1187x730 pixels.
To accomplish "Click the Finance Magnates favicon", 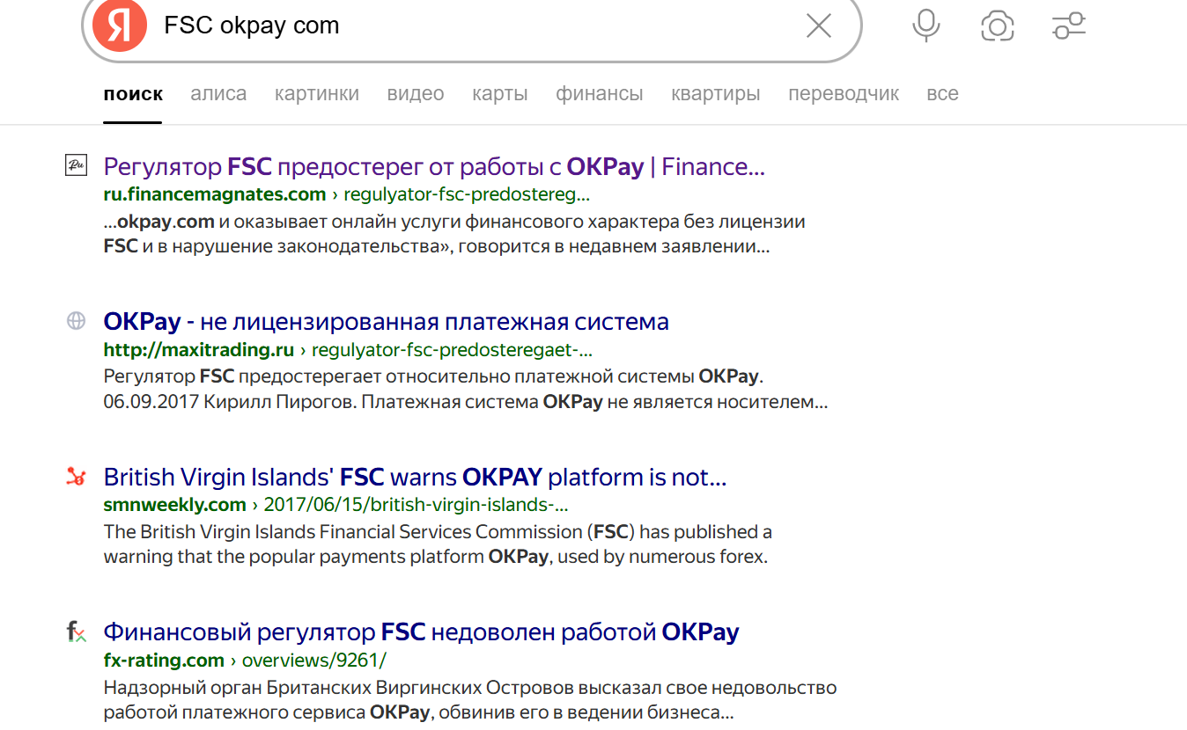I will [x=77, y=164].
